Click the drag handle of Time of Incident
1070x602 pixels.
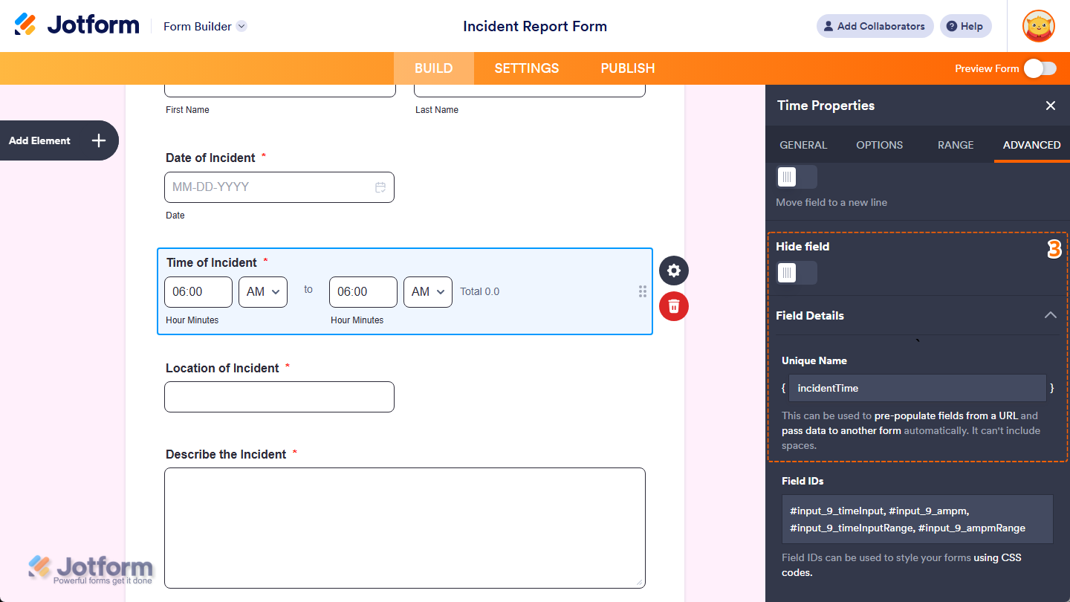coord(643,292)
